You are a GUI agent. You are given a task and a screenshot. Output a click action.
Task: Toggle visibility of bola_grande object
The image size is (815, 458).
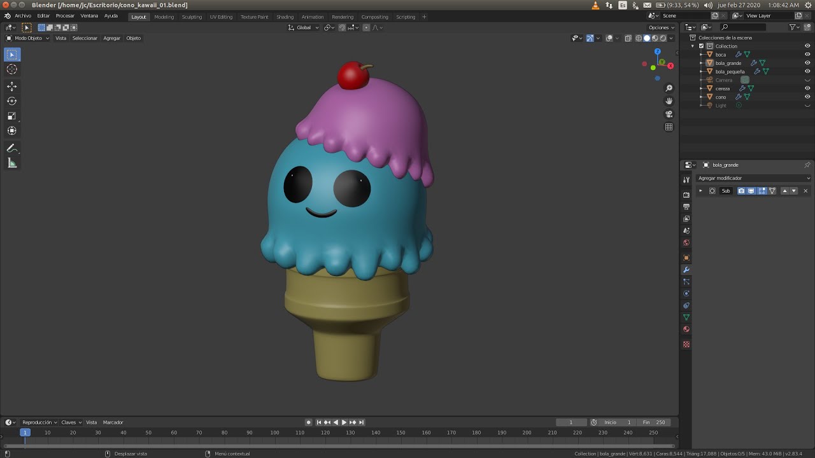click(807, 63)
